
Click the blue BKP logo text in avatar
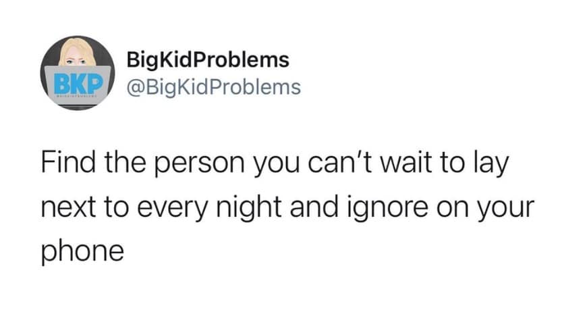(x=78, y=84)
